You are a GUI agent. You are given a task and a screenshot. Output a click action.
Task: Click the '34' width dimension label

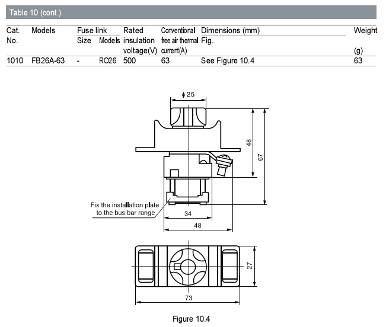(188, 214)
